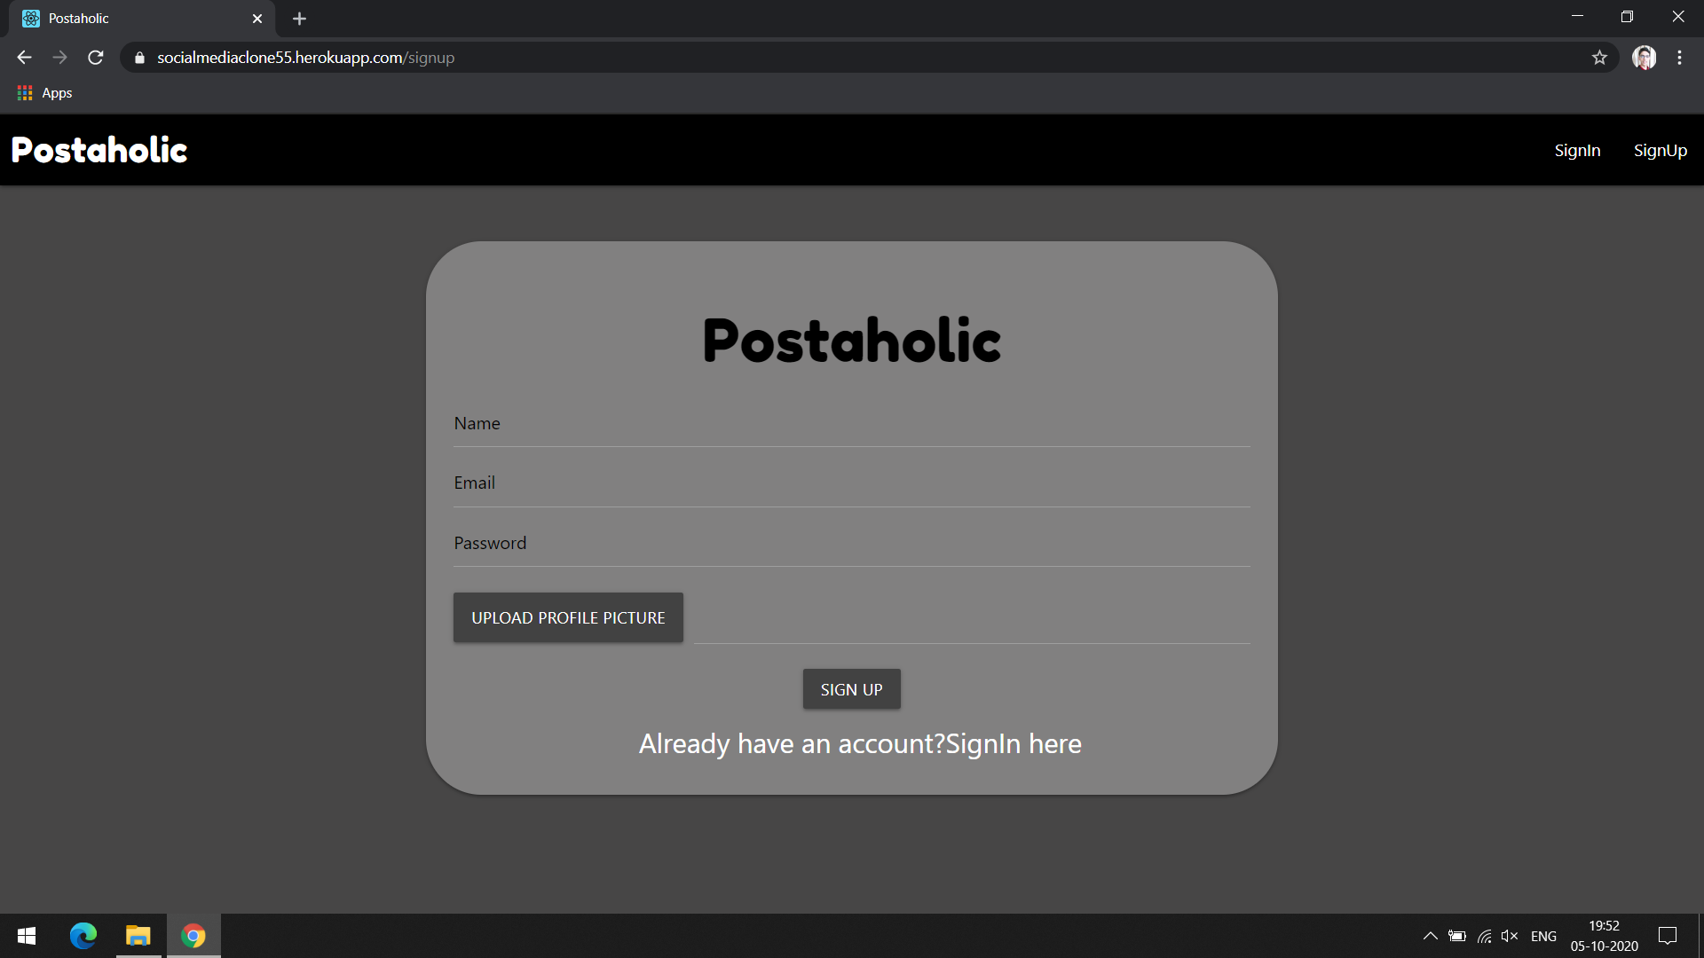Focus the Email input field

coord(851,484)
